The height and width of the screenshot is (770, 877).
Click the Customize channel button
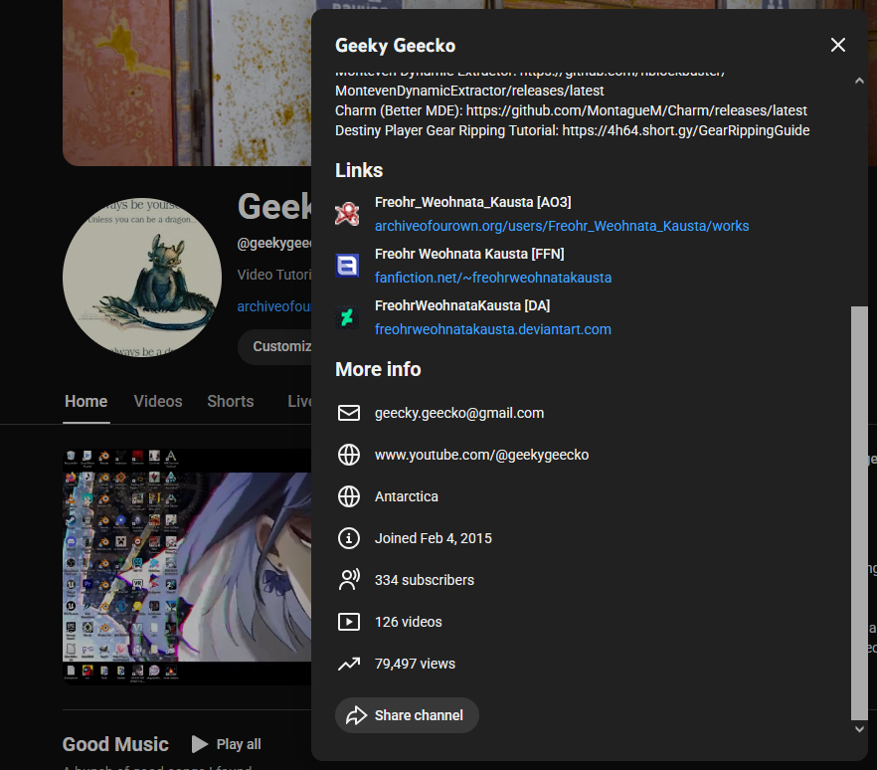274,347
